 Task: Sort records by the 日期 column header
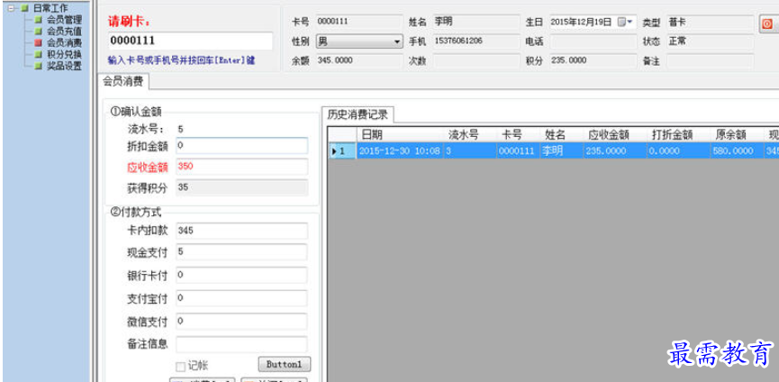tap(401, 134)
